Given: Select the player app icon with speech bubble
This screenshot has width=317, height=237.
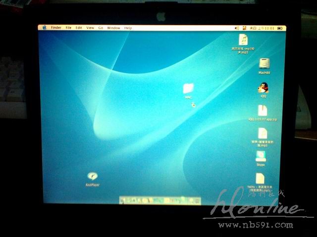Looking at the screenshot, I should [x=93, y=176].
